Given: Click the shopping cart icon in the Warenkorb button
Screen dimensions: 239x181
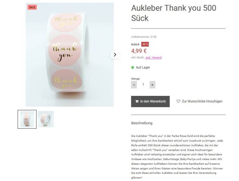Looking at the screenshot, I should coord(137,101).
